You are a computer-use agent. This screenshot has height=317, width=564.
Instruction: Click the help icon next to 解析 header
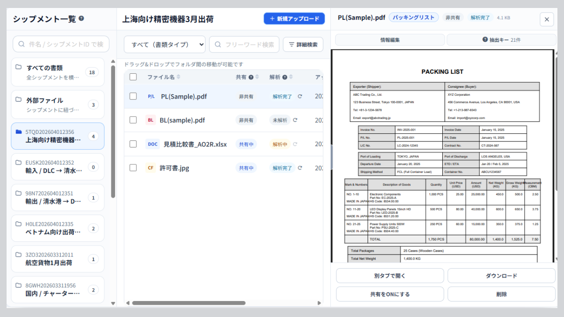[x=285, y=77]
